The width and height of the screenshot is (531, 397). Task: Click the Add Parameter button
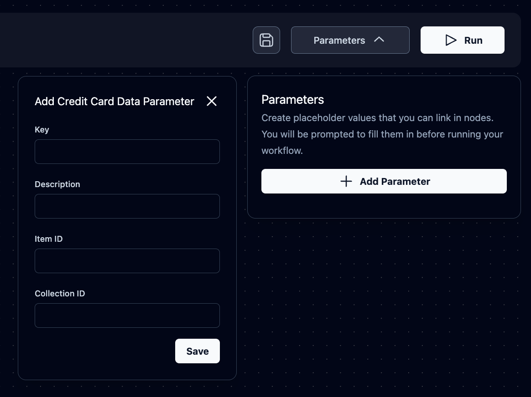tap(384, 181)
